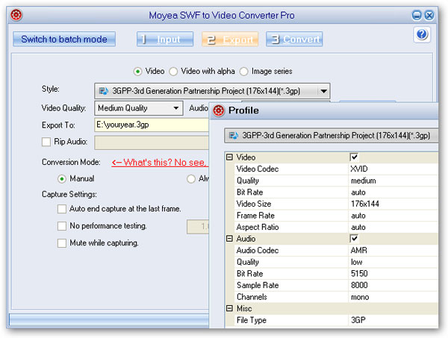448x338 pixels.
Task: Select the File Type property row label
Action: pos(252,320)
